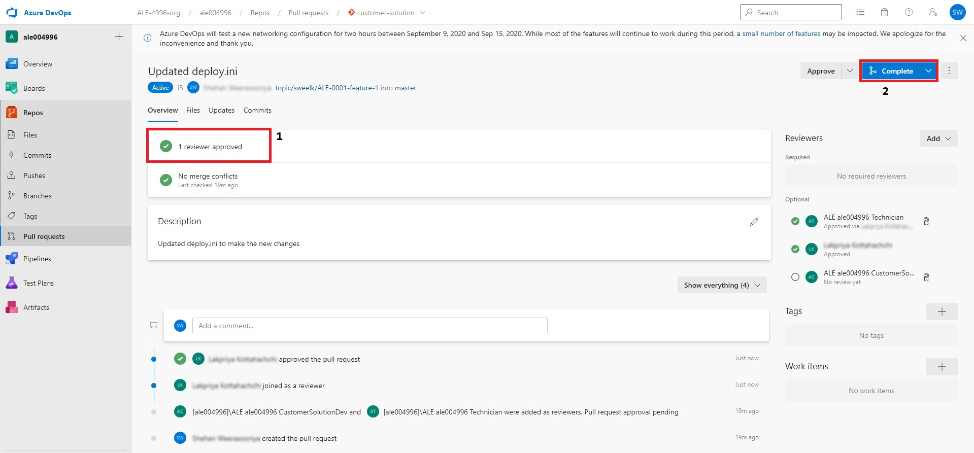Open the SW account avatar menu

pyautogui.click(x=958, y=13)
